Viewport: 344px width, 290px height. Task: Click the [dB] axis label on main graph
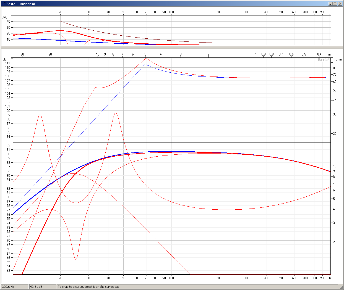[x=4, y=59]
